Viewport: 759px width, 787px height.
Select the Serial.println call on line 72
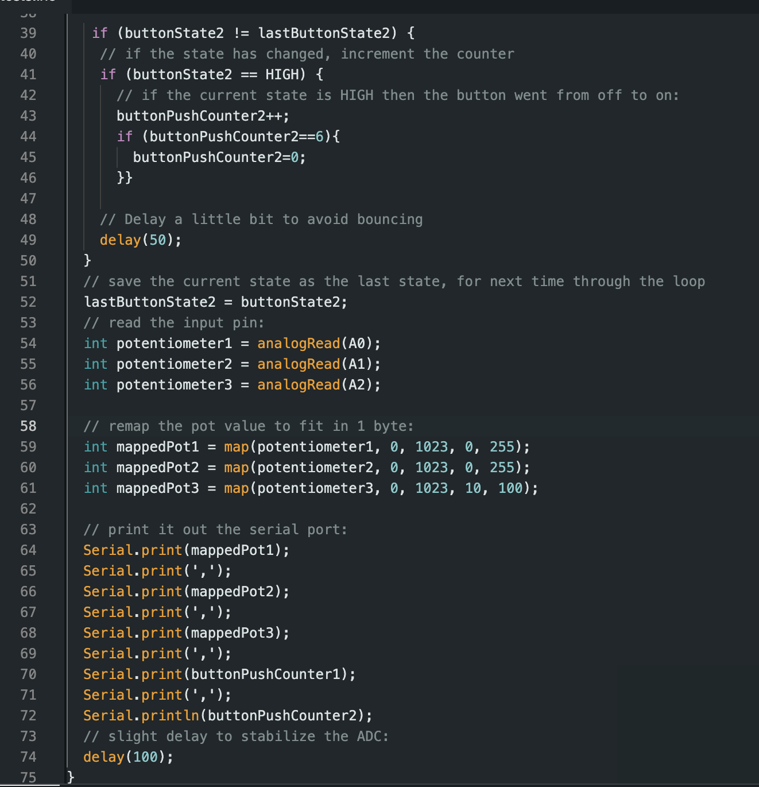pos(142,715)
